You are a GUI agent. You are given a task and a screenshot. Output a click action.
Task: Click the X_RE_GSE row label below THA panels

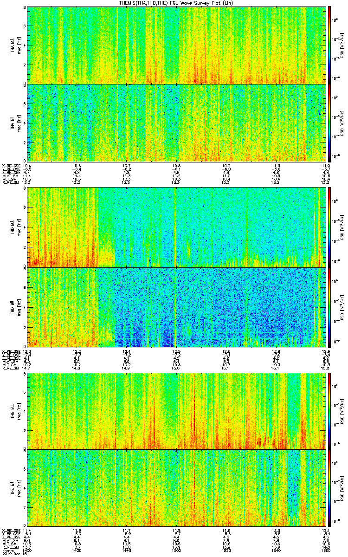coord(11,165)
